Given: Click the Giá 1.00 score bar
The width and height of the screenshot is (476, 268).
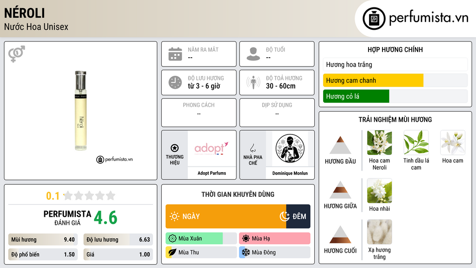Looking at the screenshot, I should click(118, 255).
